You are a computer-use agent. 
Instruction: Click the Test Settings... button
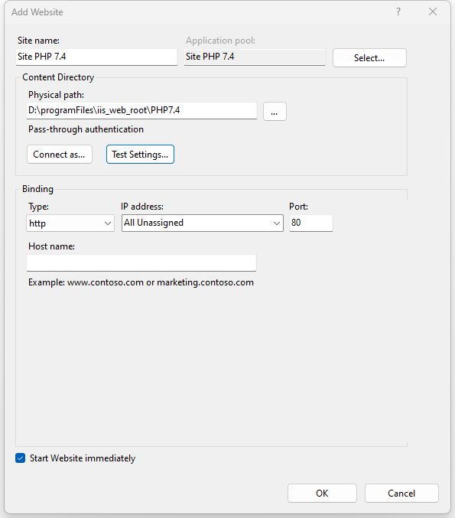tap(140, 155)
